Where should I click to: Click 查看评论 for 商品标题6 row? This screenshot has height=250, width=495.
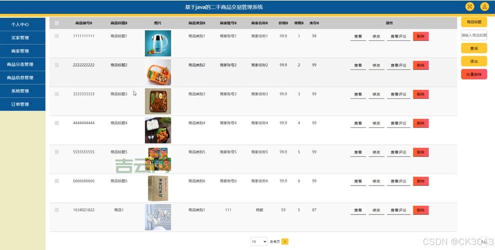click(399, 181)
